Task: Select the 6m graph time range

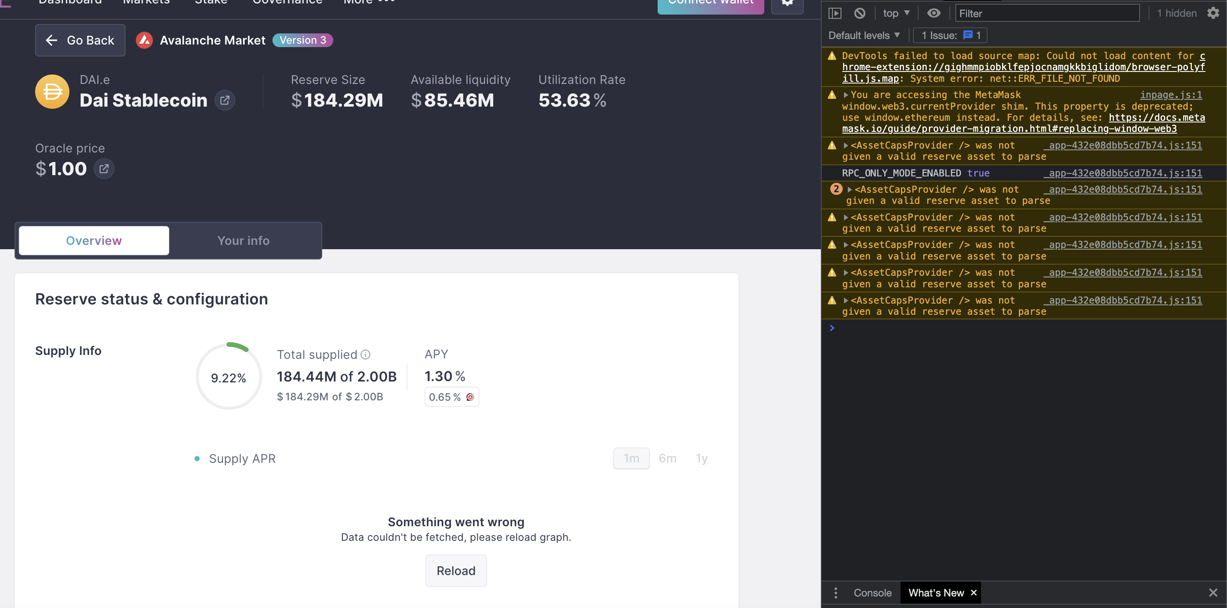Action: 667,458
